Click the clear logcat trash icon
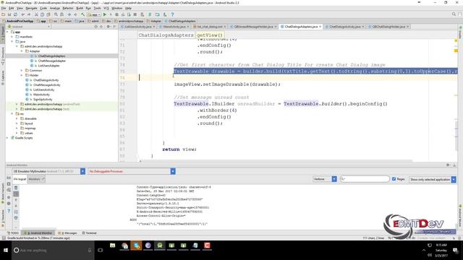This screenshot has height=260, width=463. tap(16, 188)
